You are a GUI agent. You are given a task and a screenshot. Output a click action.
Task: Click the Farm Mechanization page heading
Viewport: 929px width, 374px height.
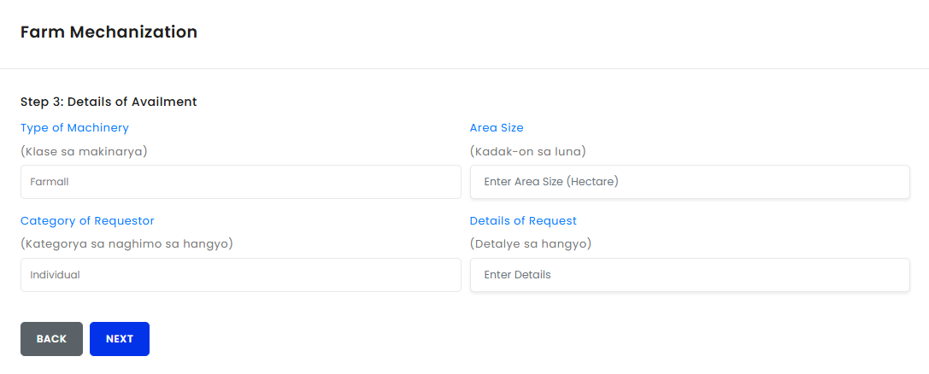(109, 32)
